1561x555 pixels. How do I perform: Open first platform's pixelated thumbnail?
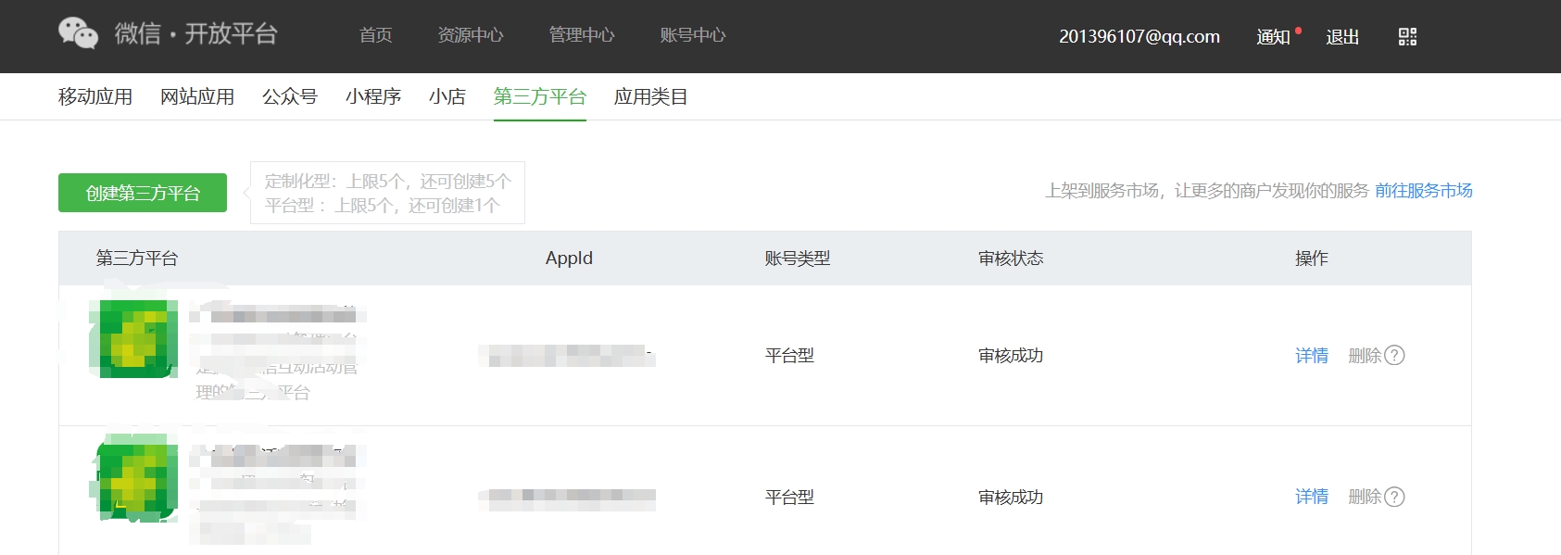[134, 339]
